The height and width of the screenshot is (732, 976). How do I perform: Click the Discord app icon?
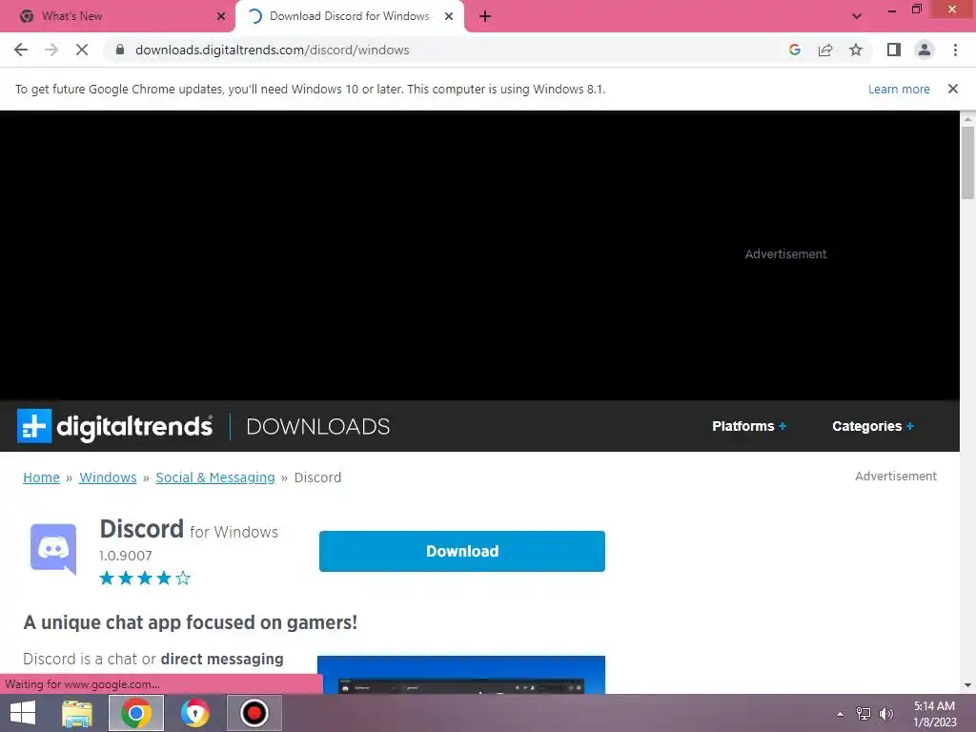click(x=53, y=548)
